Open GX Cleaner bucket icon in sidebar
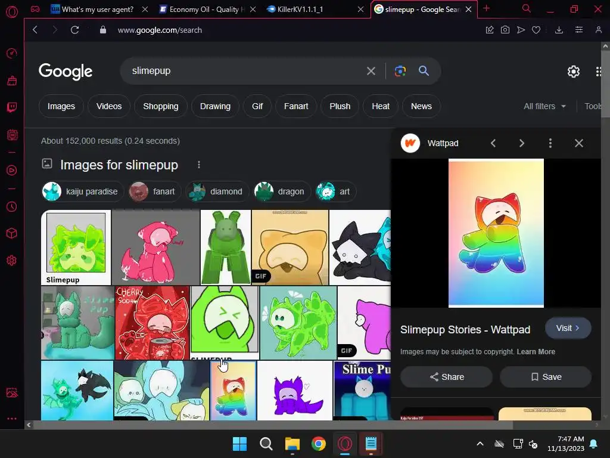 [12, 81]
